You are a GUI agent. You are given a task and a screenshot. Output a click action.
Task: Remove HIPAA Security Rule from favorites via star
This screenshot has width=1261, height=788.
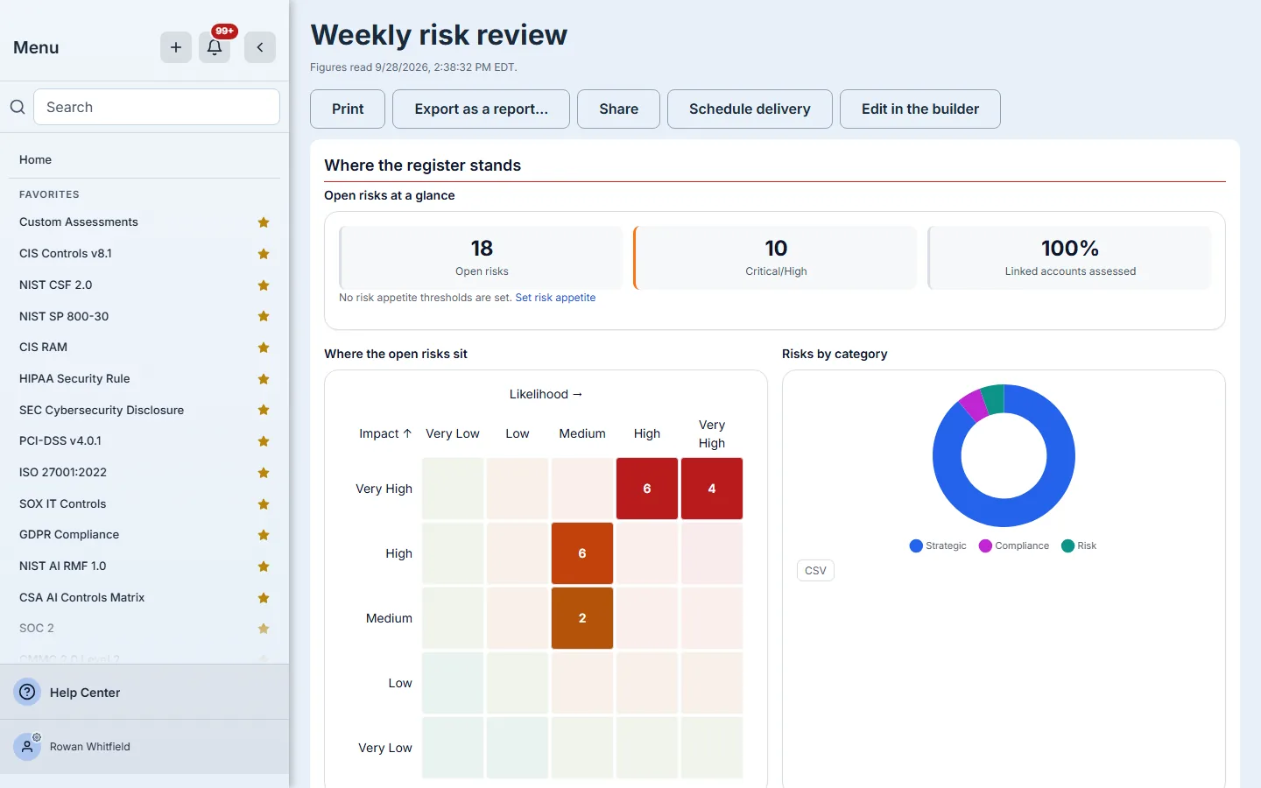(x=264, y=379)
